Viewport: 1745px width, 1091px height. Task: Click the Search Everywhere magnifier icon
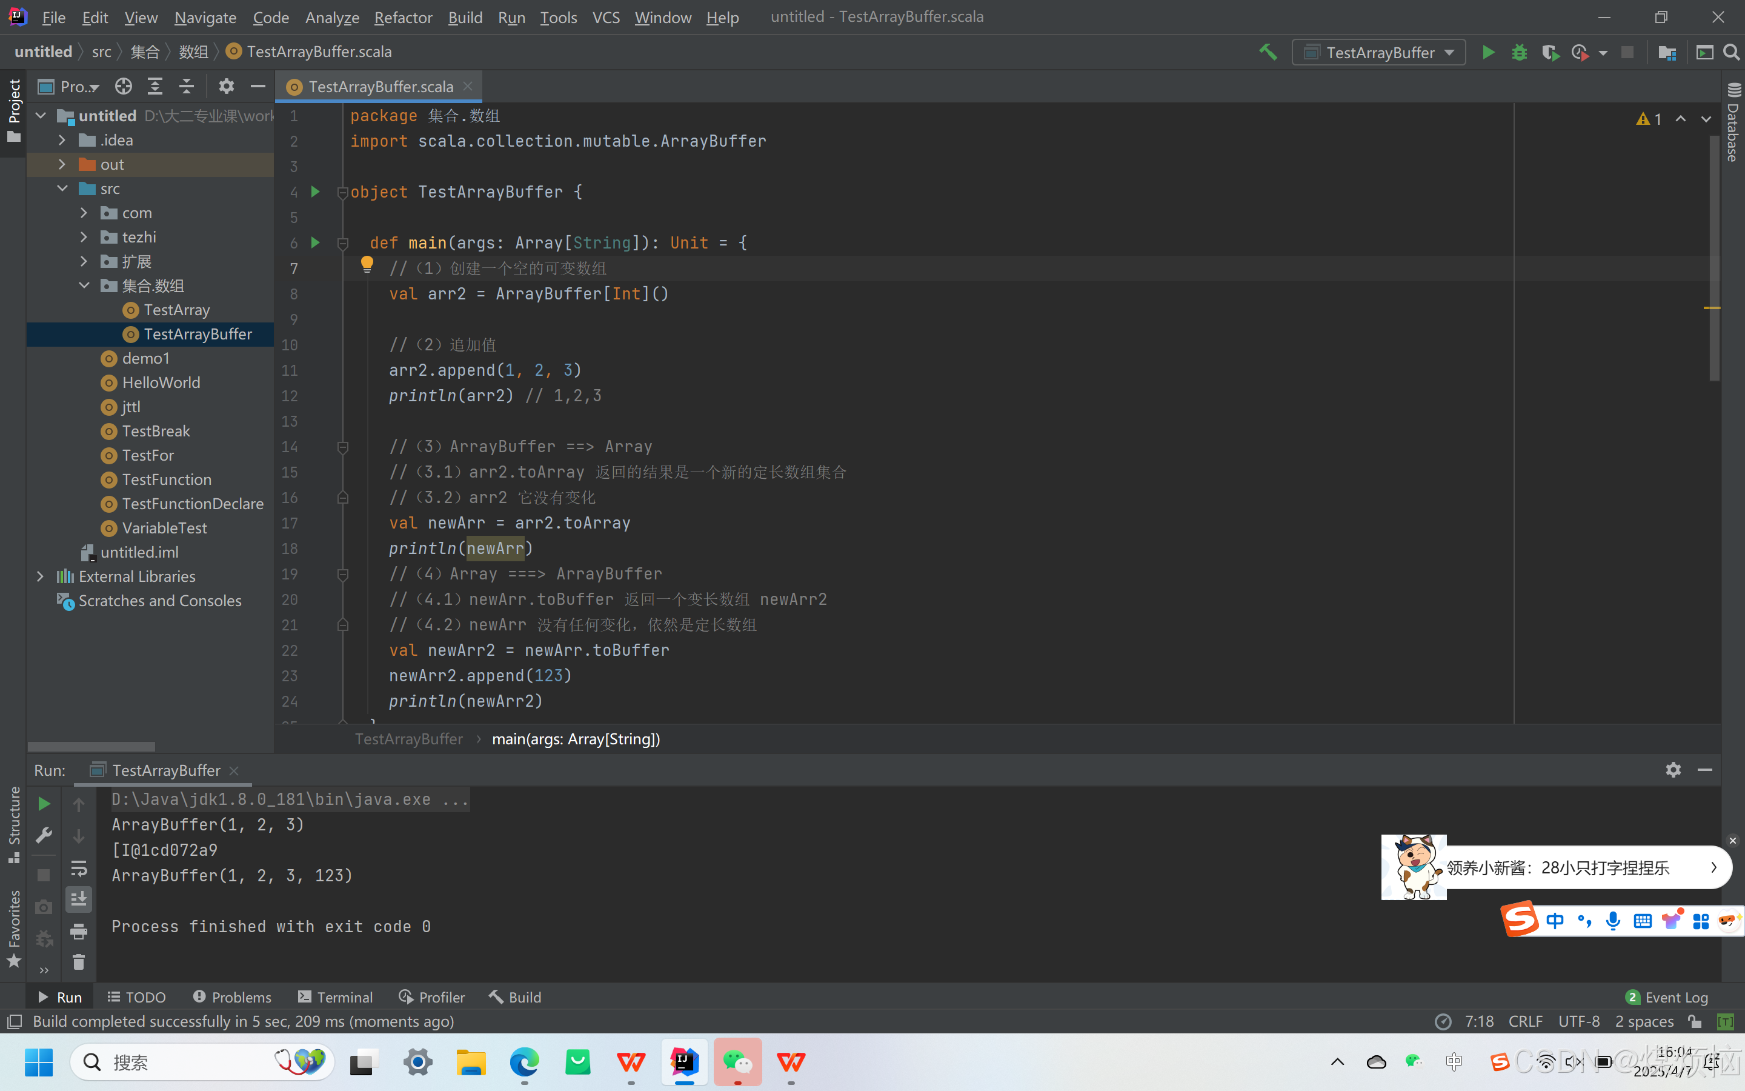pyautogui.click(x=1731, y=53)
